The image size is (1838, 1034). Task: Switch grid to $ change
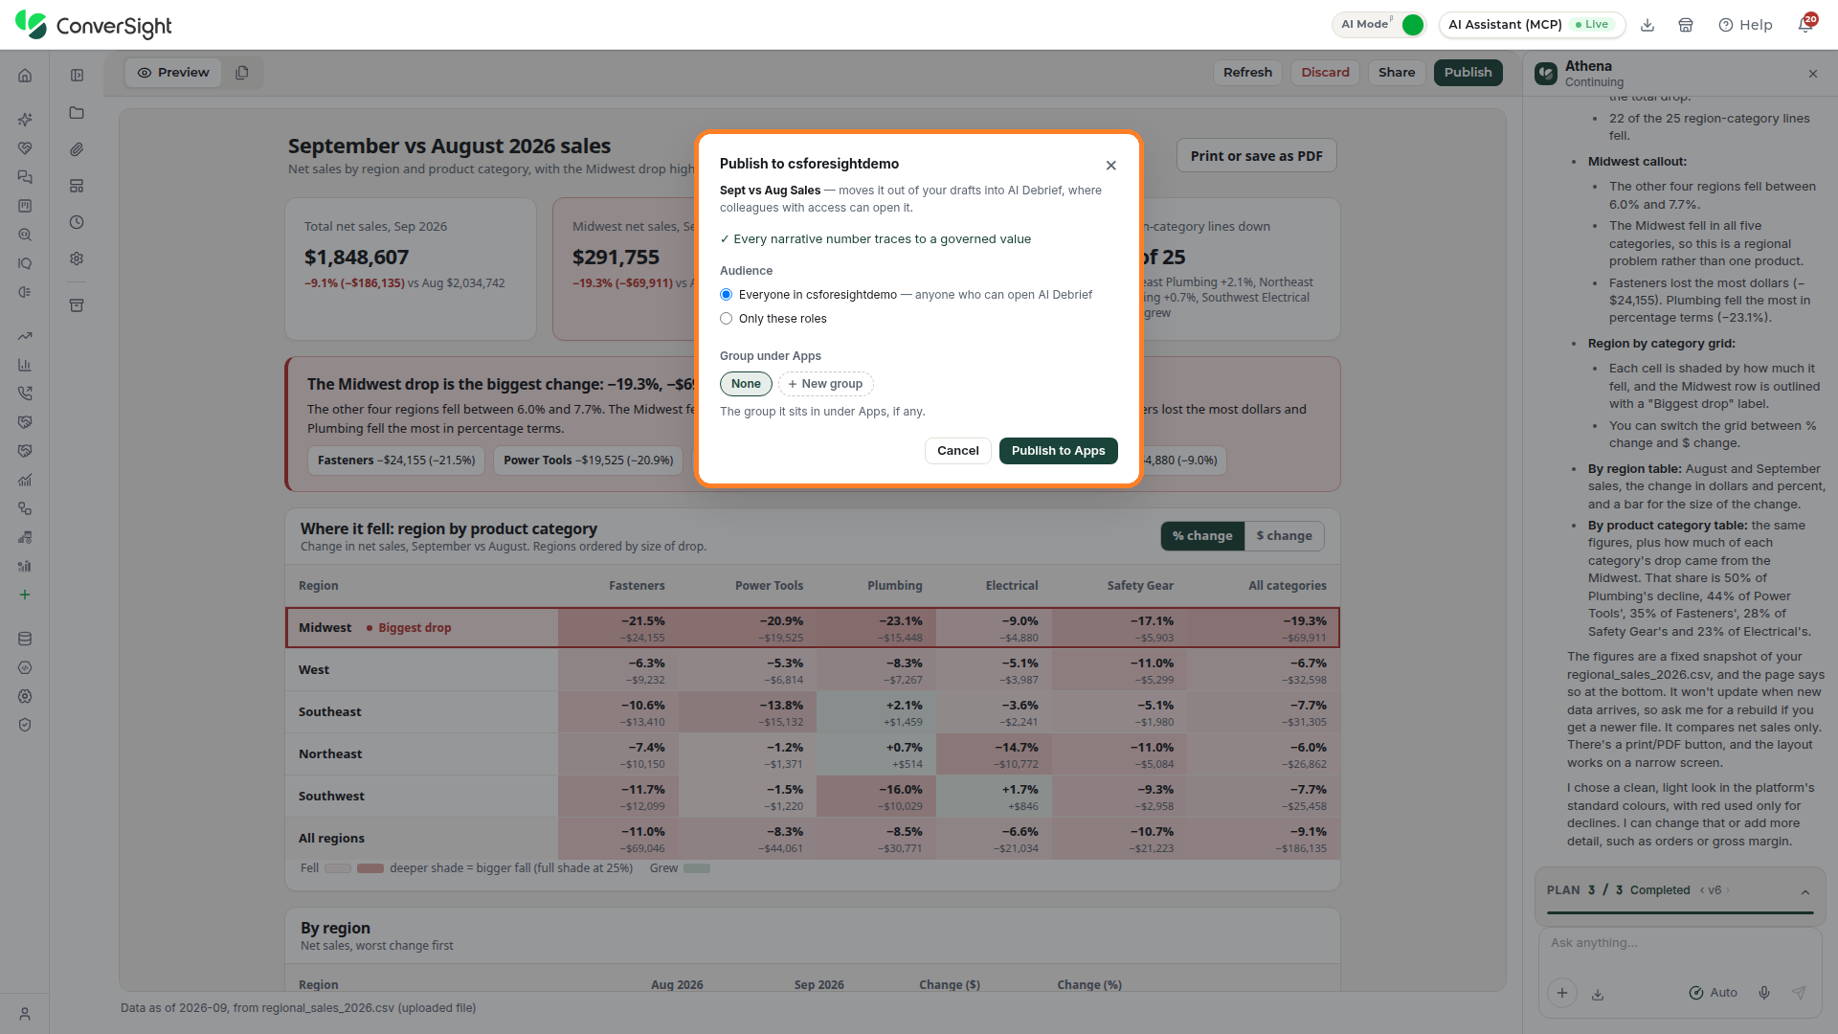[x=1284, y=536]
